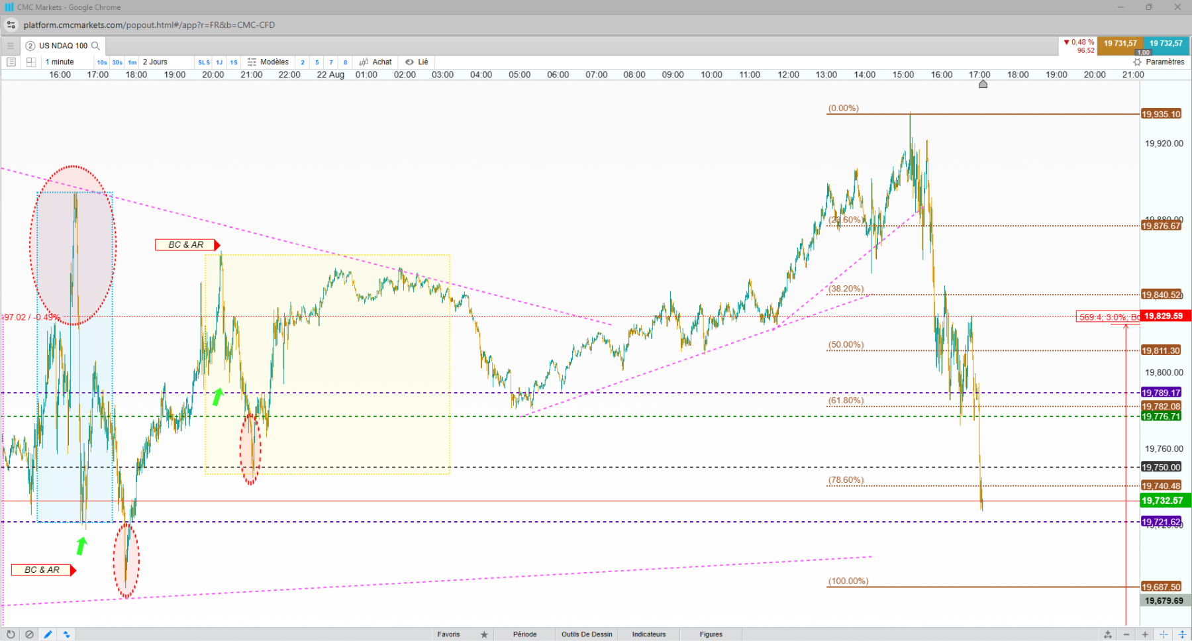
Task: Click the zoom-out minus icon at bottom right
Action: tap(1126, 634)
